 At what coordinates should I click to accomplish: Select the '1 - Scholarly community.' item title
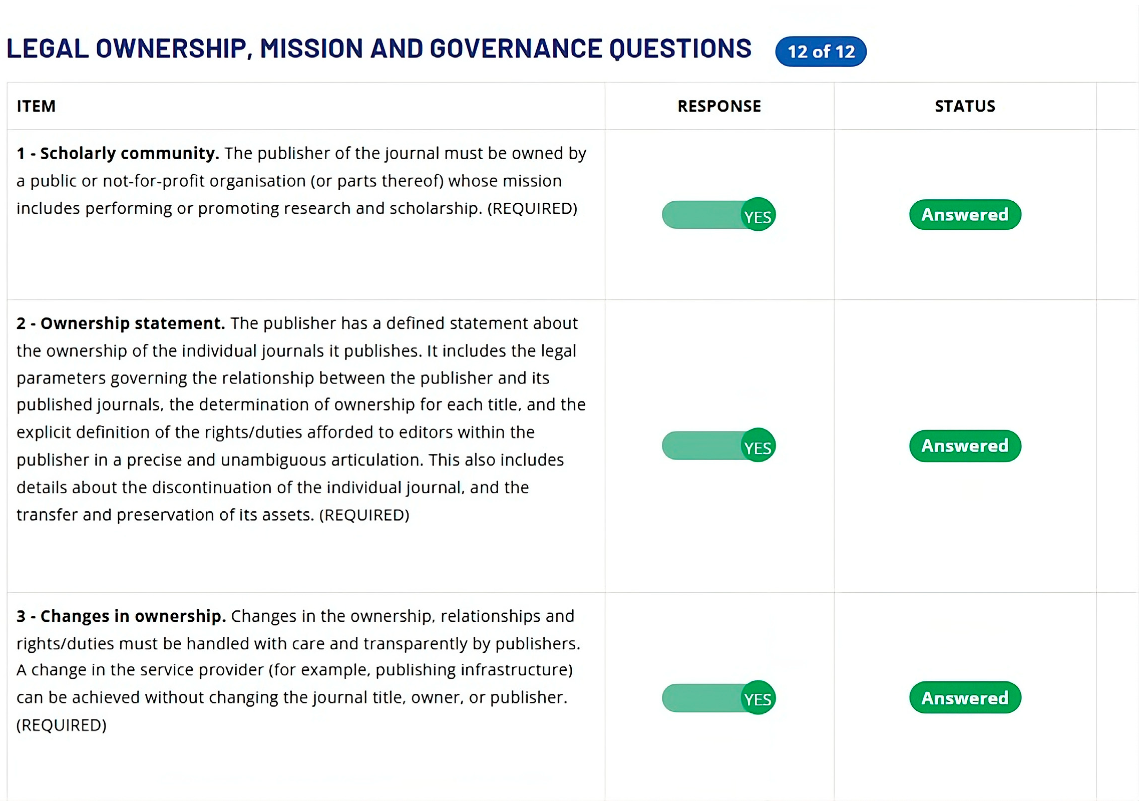(x=118, y=153)
